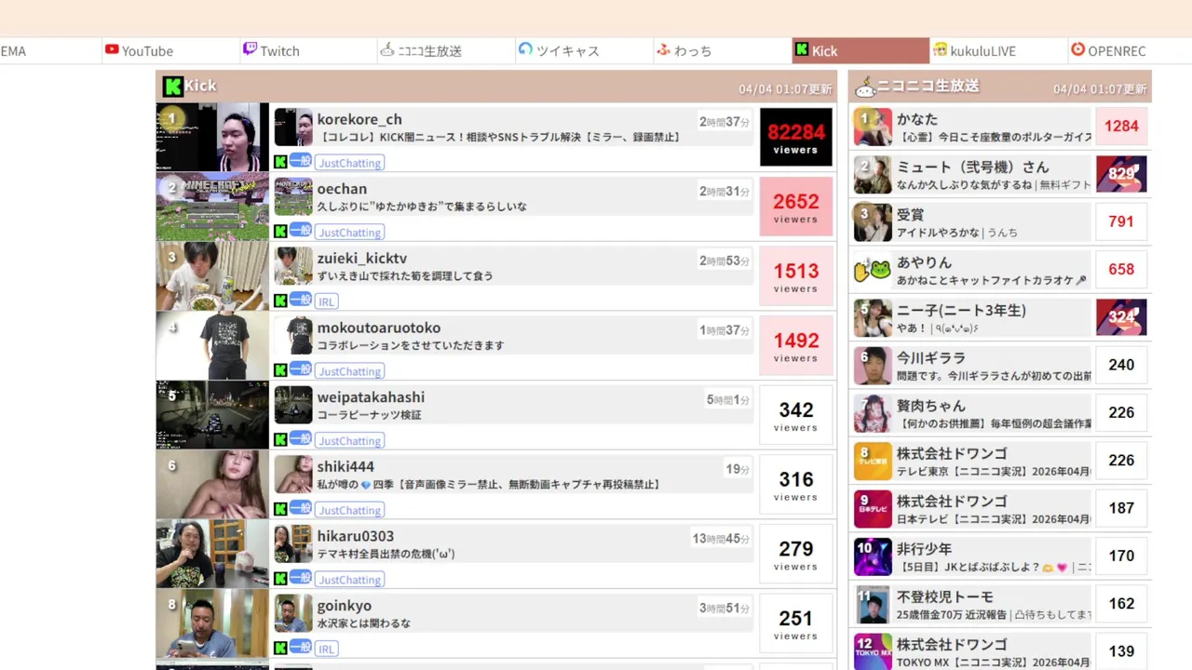Image resolution: width=1192 pixels, height=670 pixels.
Task: Click あやりん frog avatar icon
Action: pos(873,270)
